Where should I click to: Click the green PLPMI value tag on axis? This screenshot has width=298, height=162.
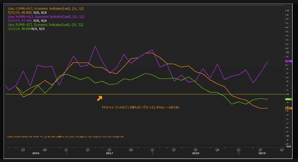click(288, 99)
